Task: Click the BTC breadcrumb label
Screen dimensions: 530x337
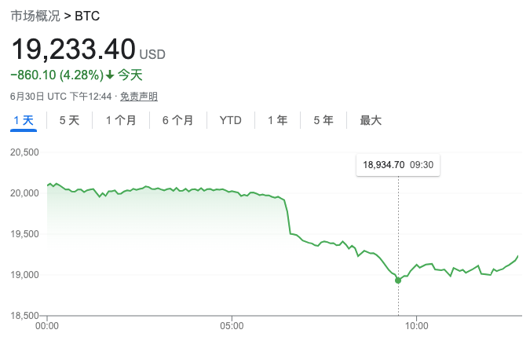Action: (87, 16)
